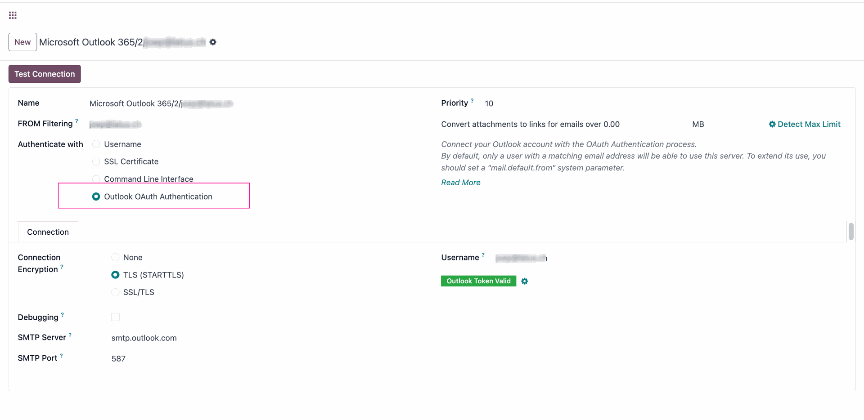The height and width of the screenshot is (420, 864).
Task: Choose SSL/TLS encryption
Action: click(115, 292)
